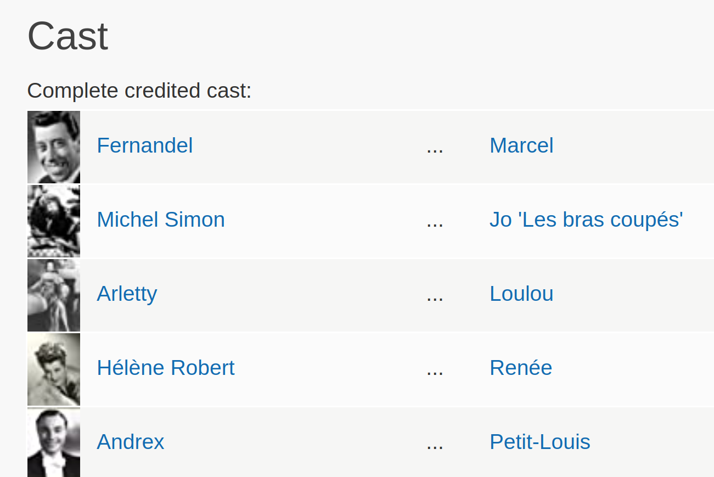714x477 pixels.
Task: Open Fernandel's headshot photo
Action: (x=54, y=147)
